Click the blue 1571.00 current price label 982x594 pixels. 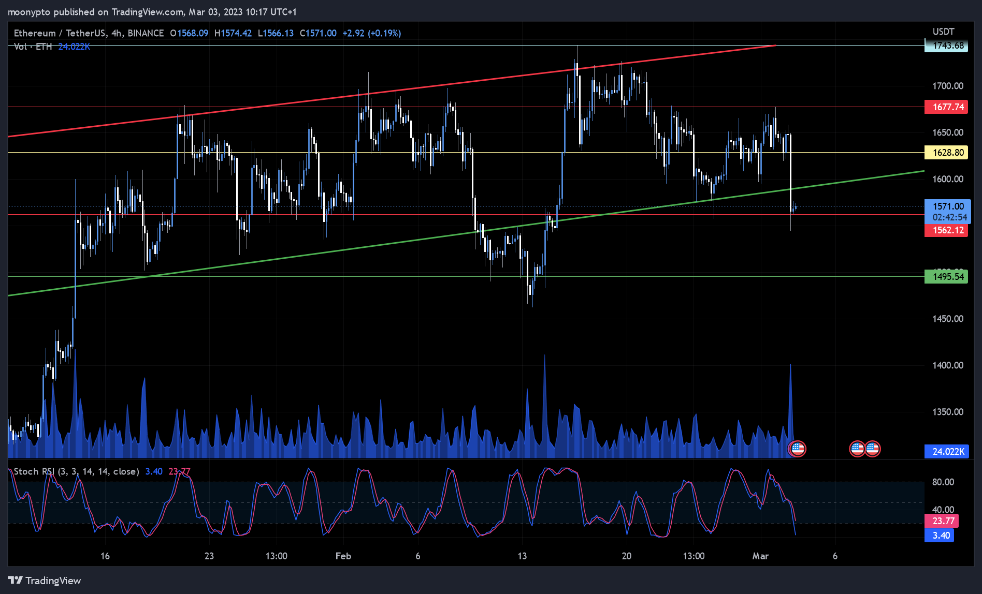[948, 206]
